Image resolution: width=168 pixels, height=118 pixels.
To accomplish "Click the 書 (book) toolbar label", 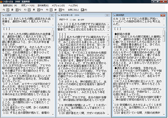I will tap(12, 10).
